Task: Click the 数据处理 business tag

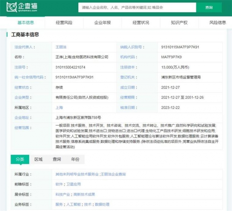Action: pos(102,204)
